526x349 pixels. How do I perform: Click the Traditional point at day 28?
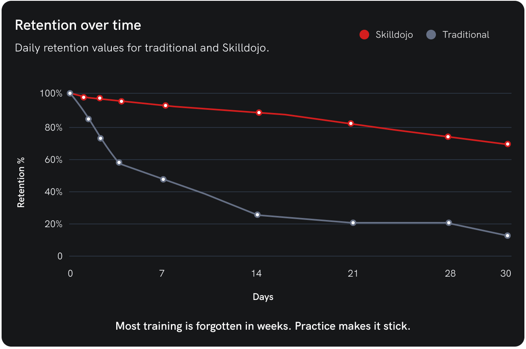point(449,223)
